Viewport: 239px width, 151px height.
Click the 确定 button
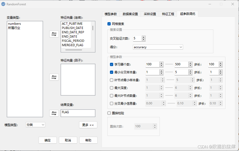coord(47,140)
